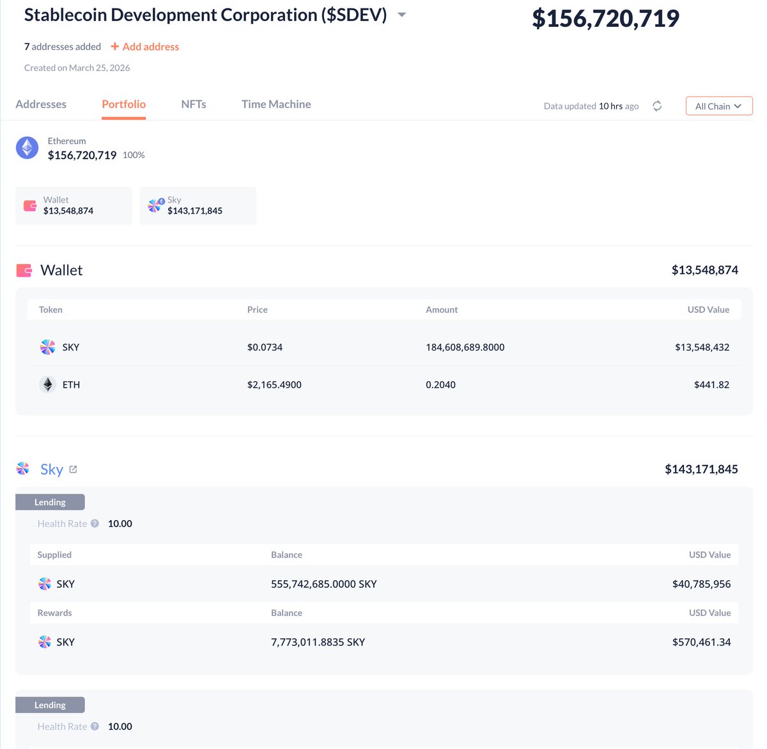Select the Sky $143,171,845 summary card

point(198,206)
